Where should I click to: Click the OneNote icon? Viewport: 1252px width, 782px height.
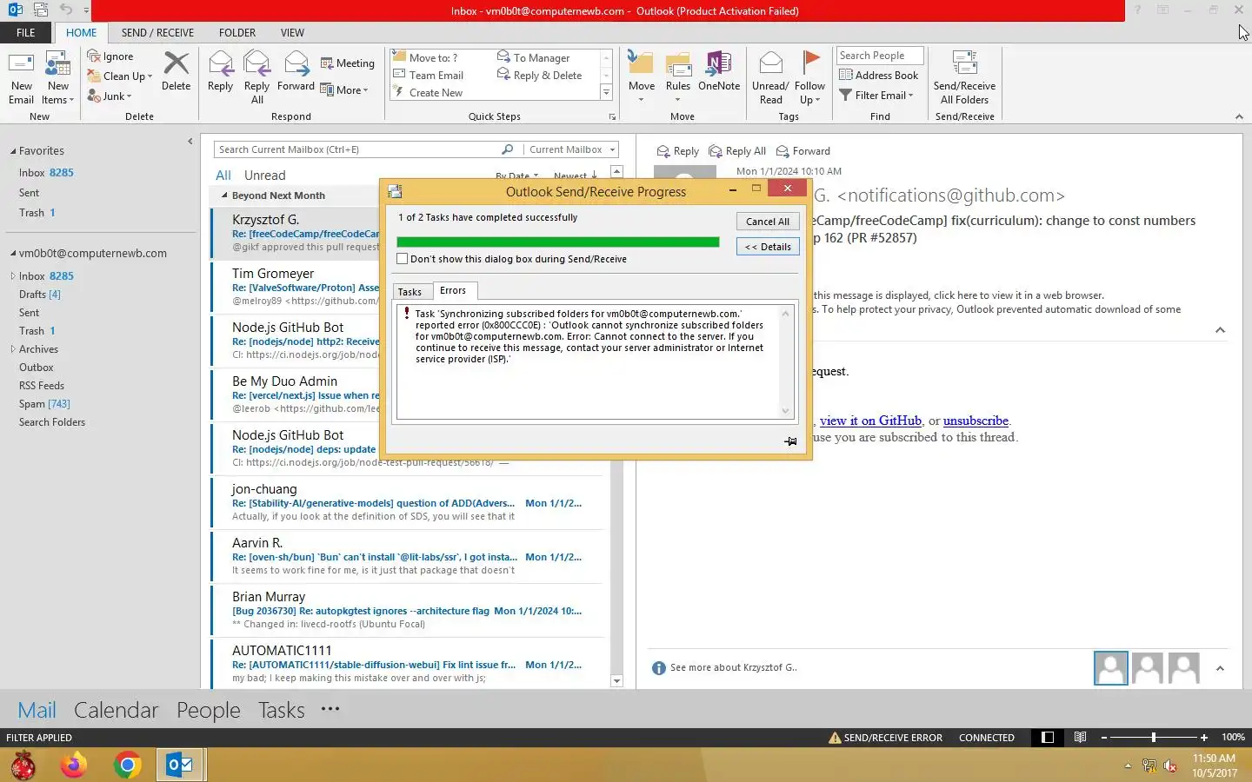pos(719,63)
